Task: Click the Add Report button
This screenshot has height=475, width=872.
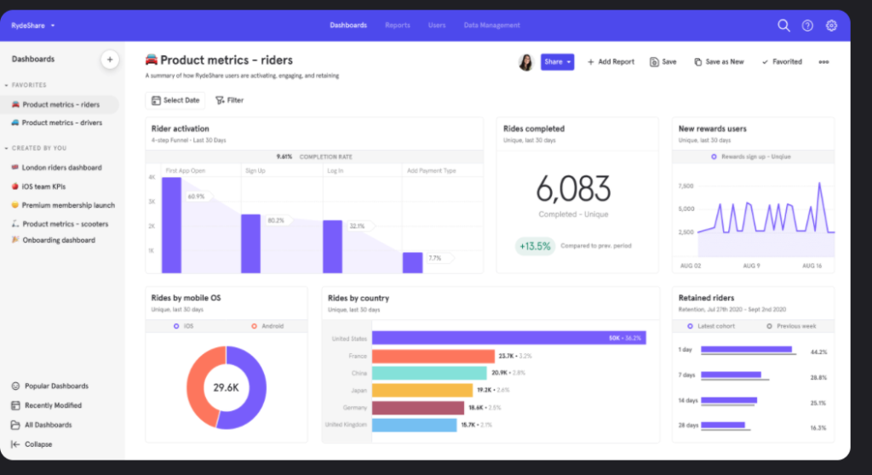Action: [611, 62]
